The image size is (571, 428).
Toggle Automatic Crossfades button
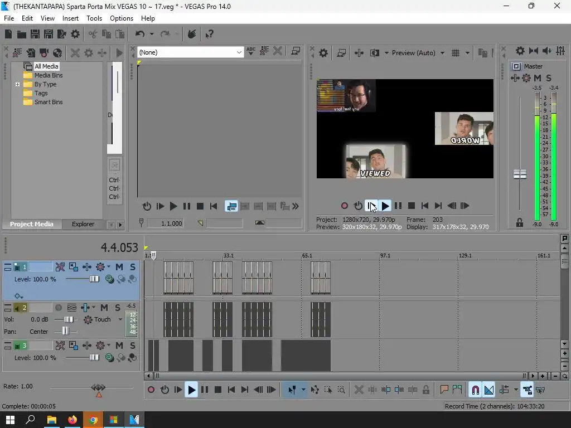tap(489, 390)
